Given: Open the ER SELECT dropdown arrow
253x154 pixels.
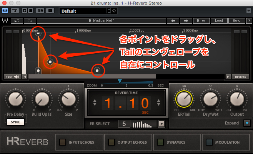Looking at the screenshot, I should 161,124.
